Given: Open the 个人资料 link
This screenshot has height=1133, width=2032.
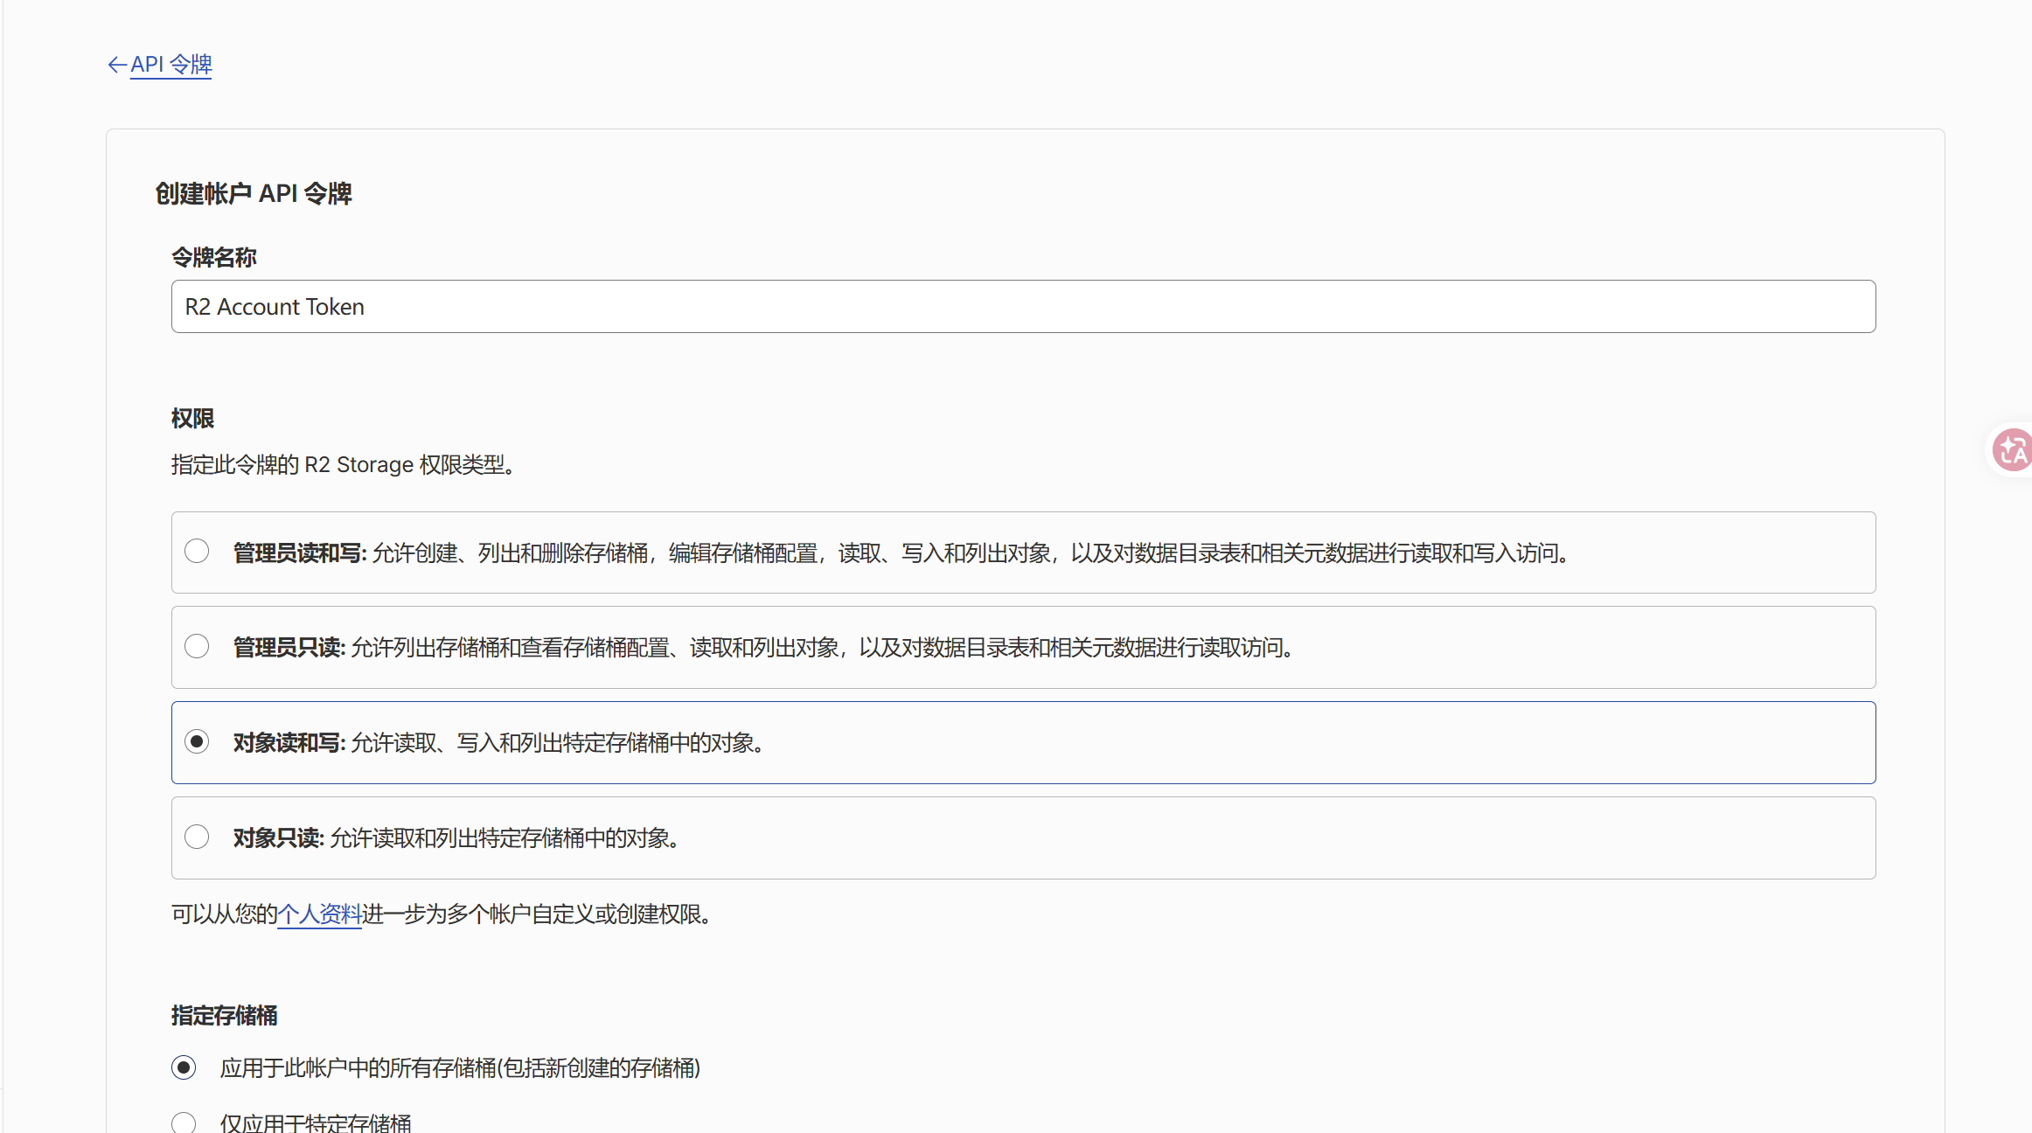Looking at the screenshot, I should click(x=319, y=914).
